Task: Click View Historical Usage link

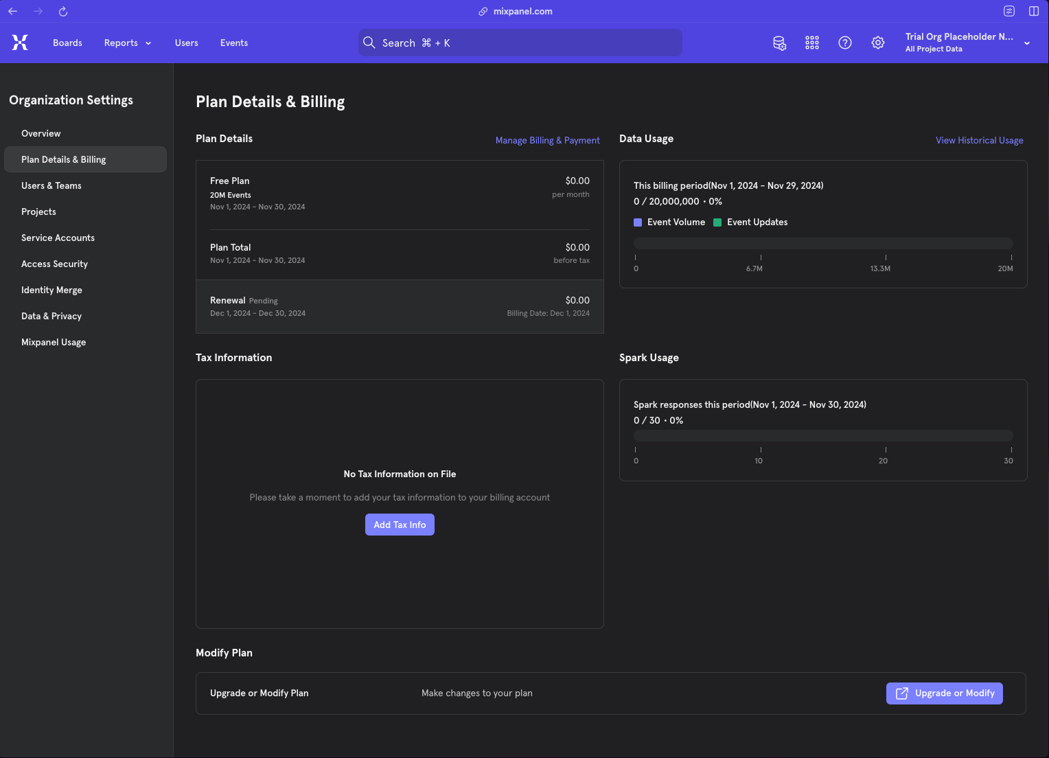Action: [x=979, y=140]
